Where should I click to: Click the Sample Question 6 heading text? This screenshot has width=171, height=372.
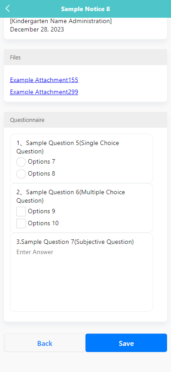[71, 196]
